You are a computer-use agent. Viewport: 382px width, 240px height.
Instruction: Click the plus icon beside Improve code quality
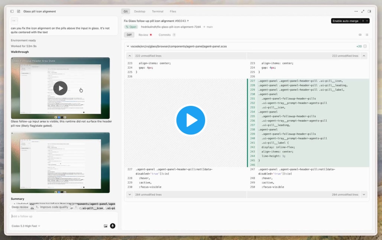point(76,207)
